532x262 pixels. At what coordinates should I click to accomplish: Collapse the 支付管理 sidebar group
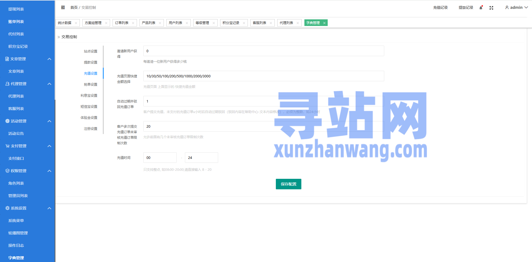(x=49, y=146)
